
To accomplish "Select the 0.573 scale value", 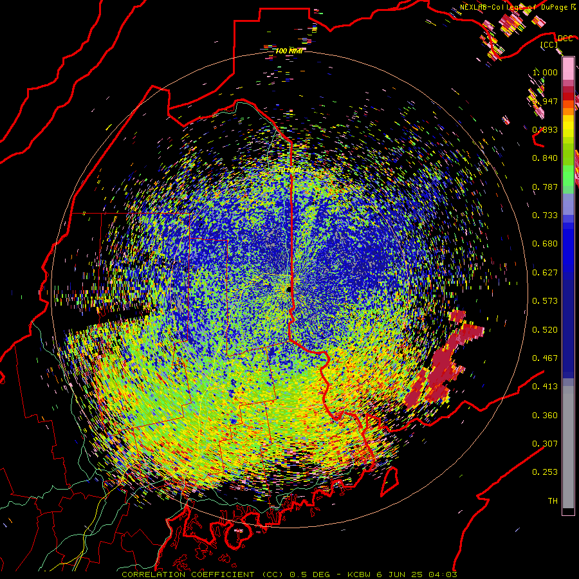I will tap(545, 301).
